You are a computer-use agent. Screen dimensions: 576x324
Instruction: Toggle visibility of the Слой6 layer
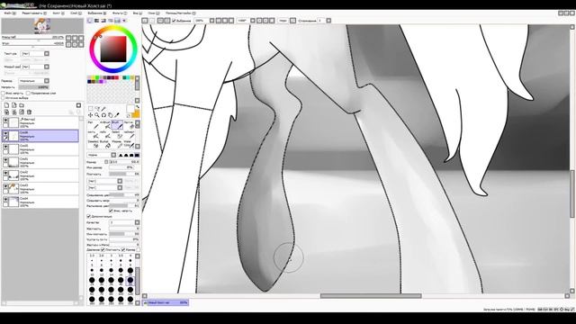coord(5,133)
